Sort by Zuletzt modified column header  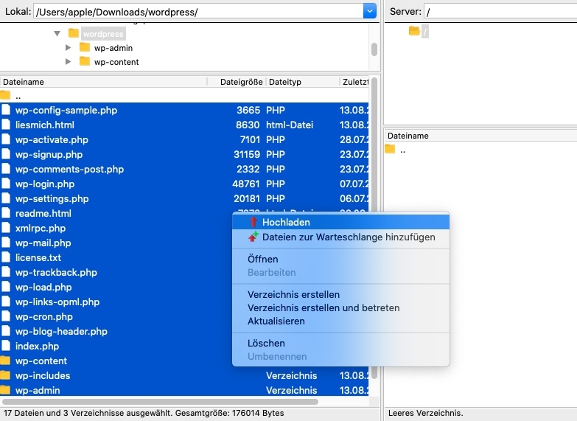(354, 82)
